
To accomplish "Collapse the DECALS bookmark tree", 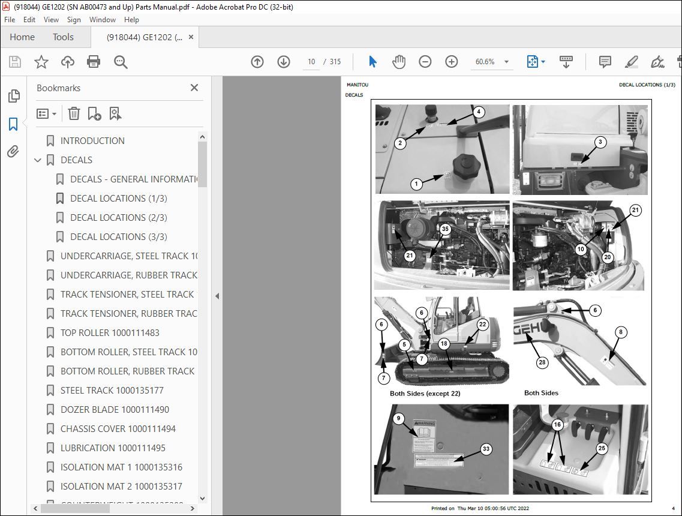I will point(38,160).
